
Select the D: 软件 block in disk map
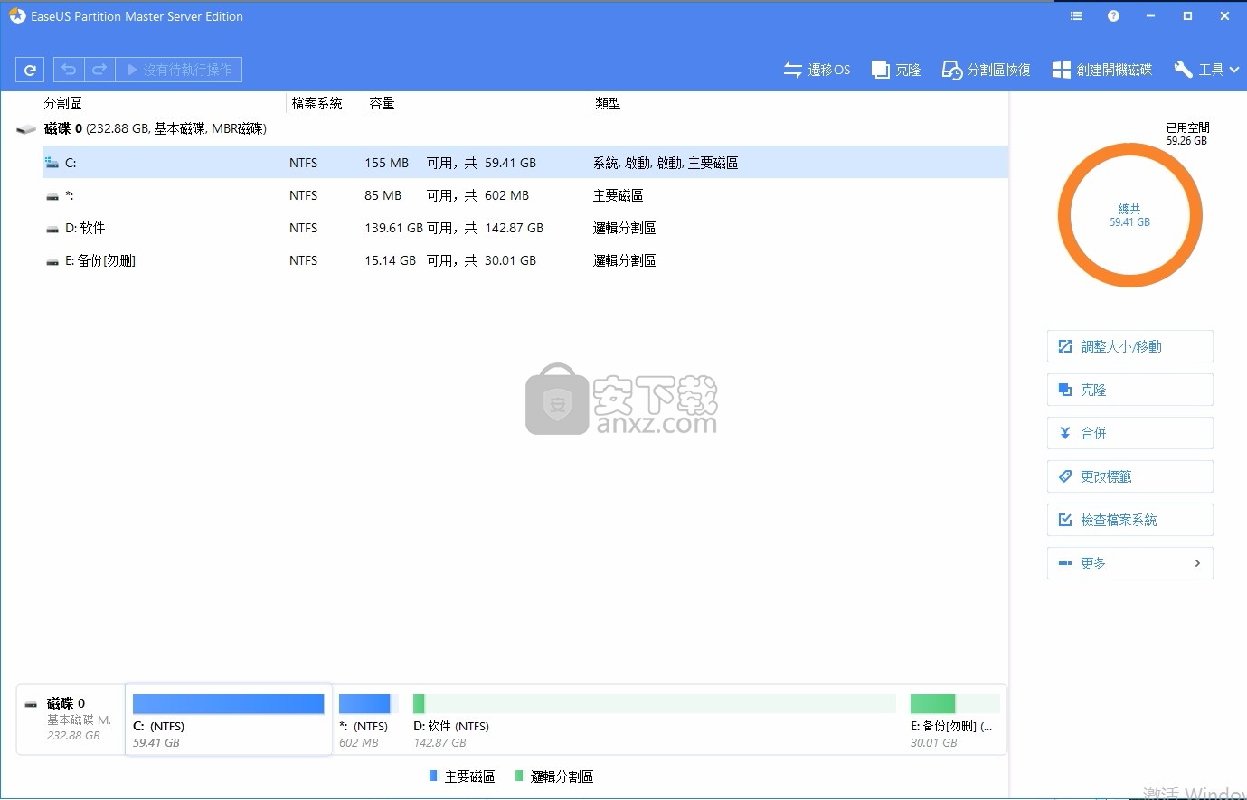click(x=655, y=720)
